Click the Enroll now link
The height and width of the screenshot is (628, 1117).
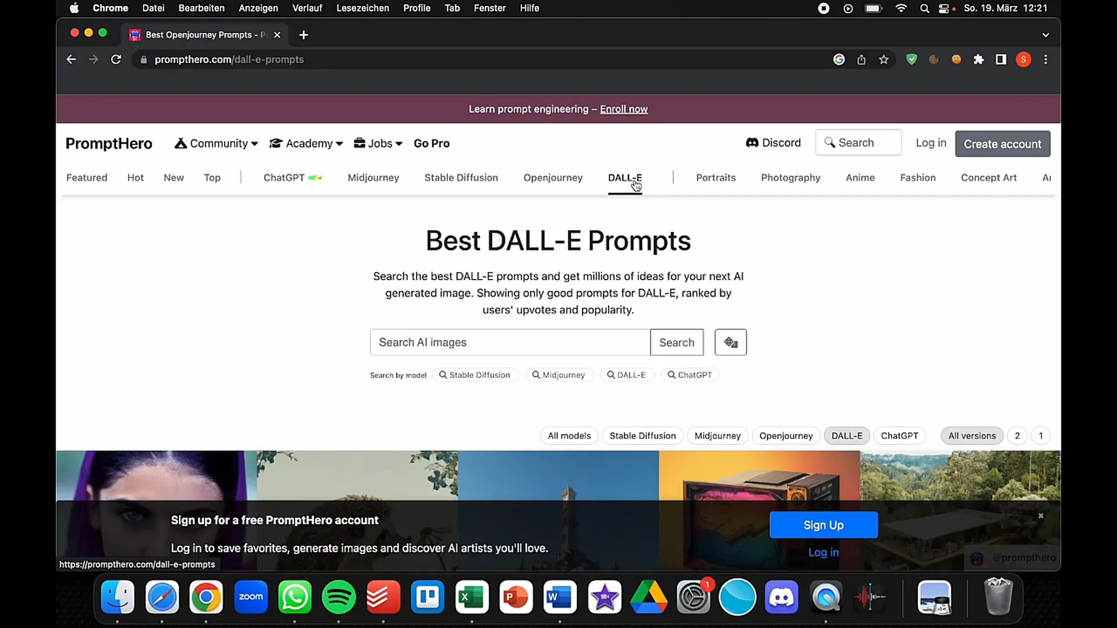[624, 109]
